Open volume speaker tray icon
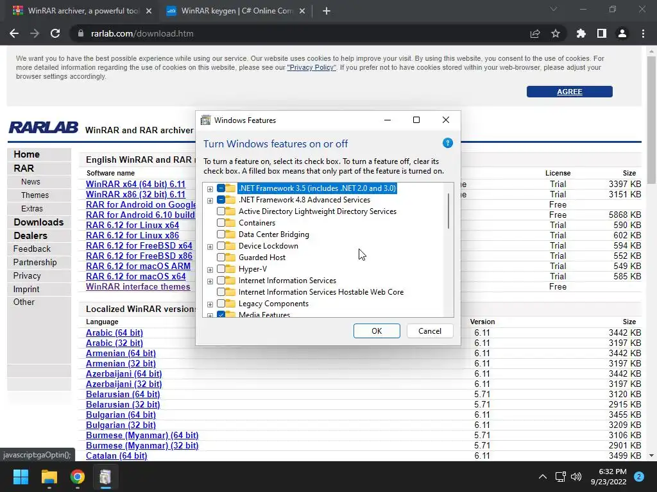Image resolution: width=657 pixels, height=492 pixels. point(576,477)
